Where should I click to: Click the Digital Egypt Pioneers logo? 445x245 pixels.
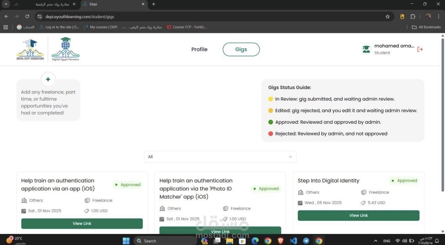point(65,49)
